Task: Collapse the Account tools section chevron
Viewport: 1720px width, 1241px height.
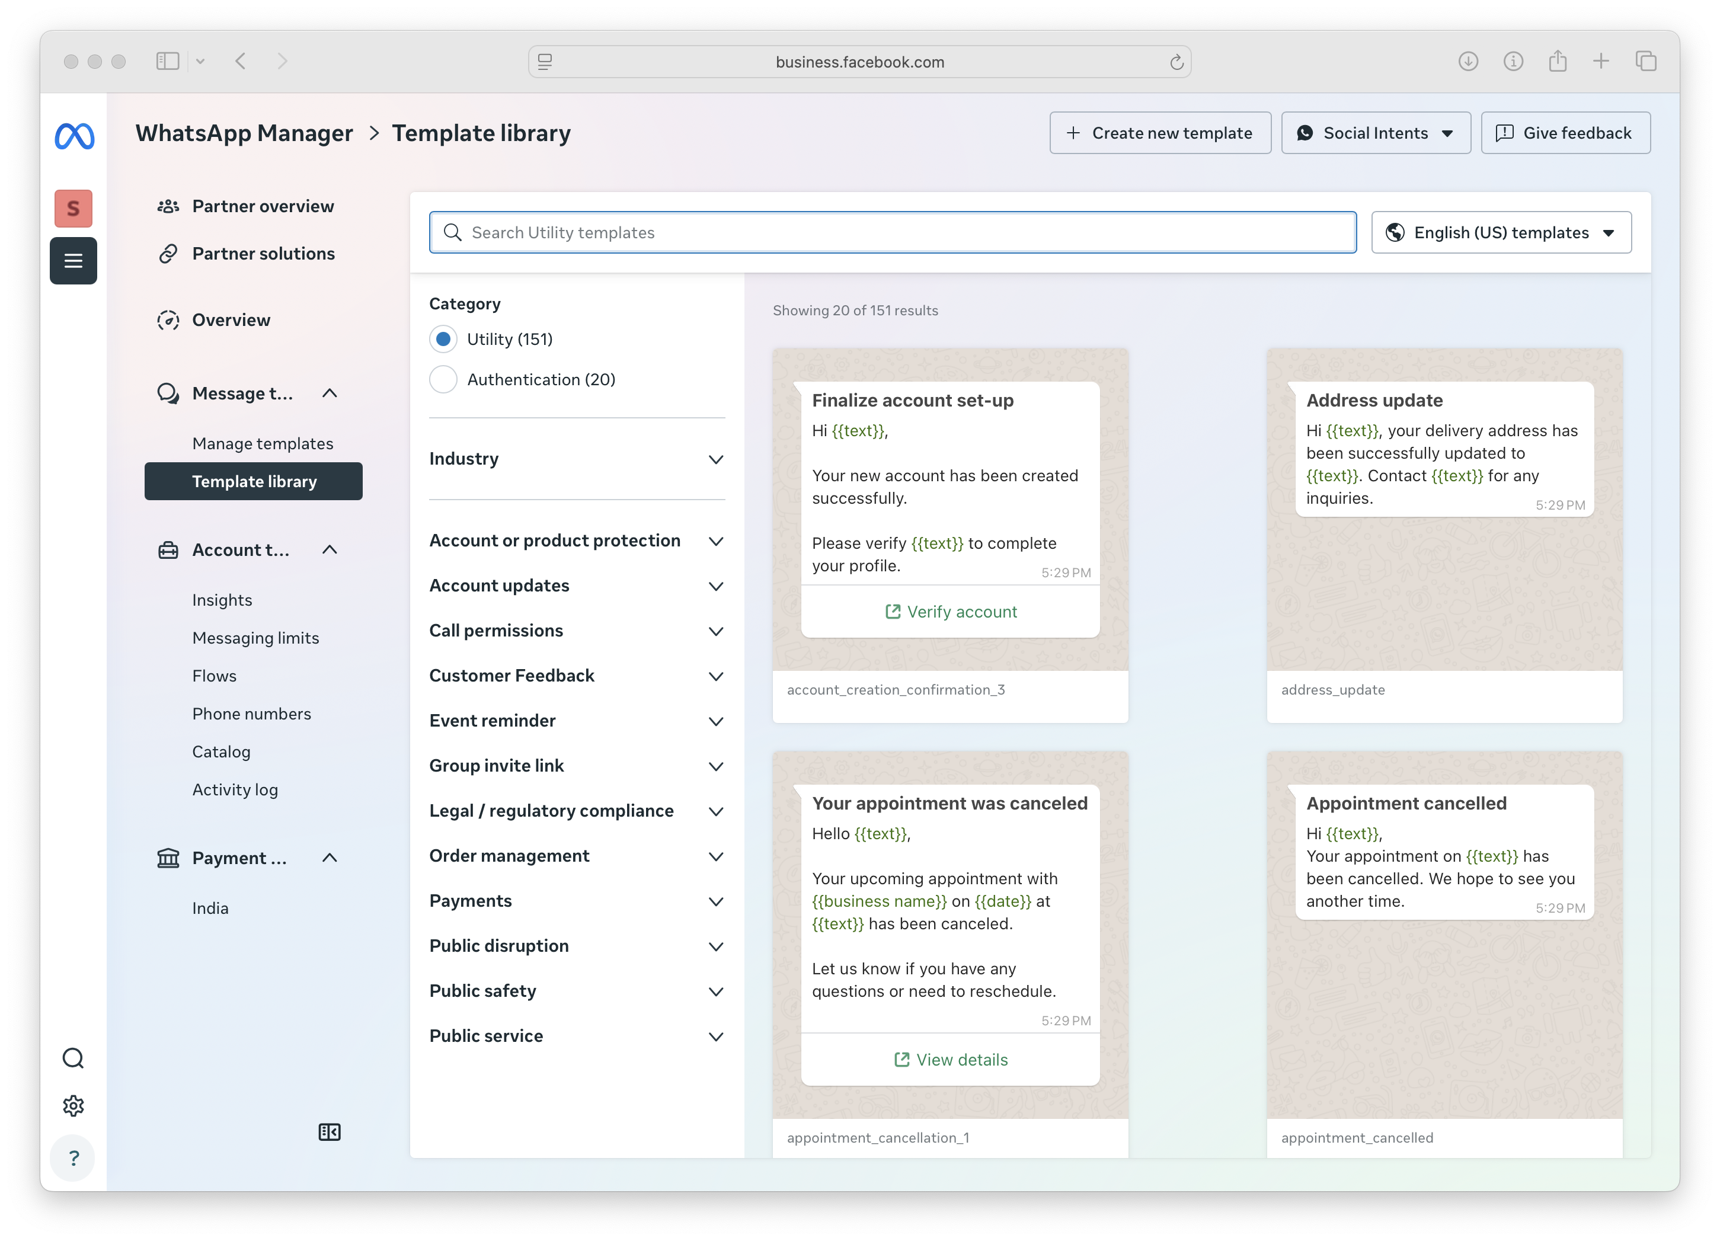Action: click(x=329, y=549)
